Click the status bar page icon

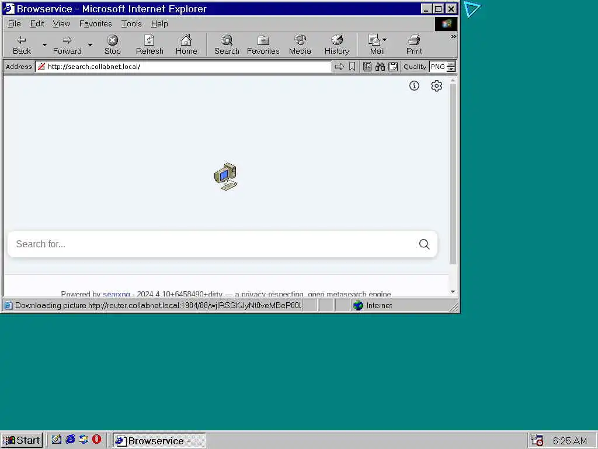(8, 305)
